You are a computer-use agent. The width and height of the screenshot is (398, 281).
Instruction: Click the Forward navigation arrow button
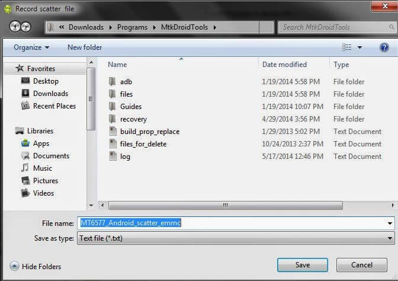(x=25, y=27)
